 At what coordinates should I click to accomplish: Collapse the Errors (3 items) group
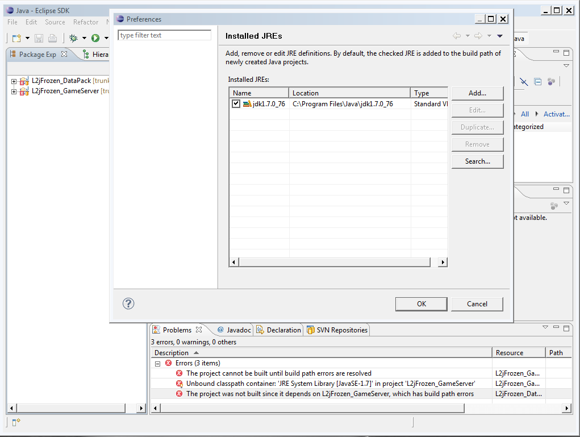[x=157, y=364]
